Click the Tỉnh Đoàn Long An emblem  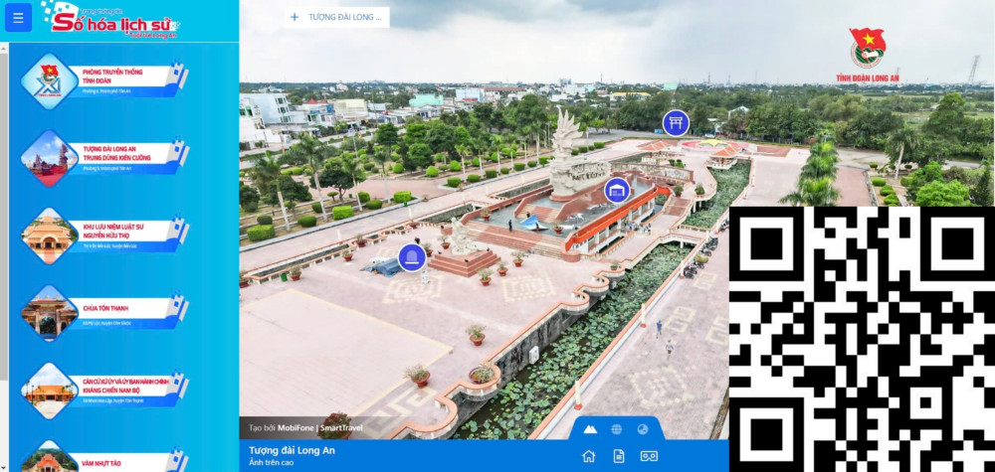tap(868, 55)
